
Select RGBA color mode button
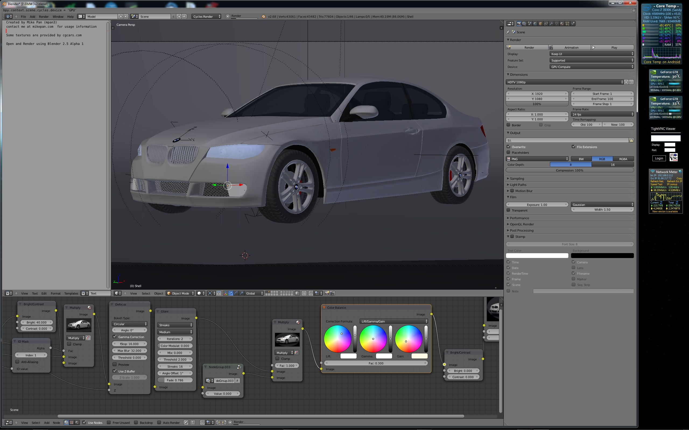coord(623,159)
